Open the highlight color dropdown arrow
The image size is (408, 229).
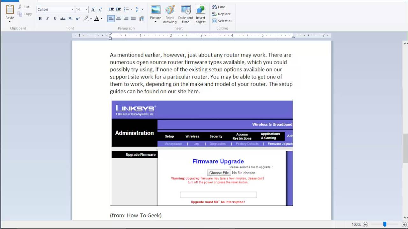point(91,19)
